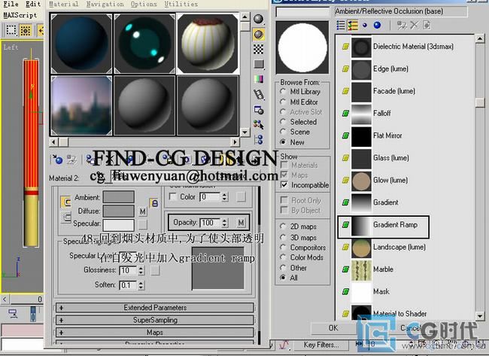This screenshot has height=356, width=489.
Task: Select the 2D maps radio button
Action: pyautogui.click(x=283, y=227)
